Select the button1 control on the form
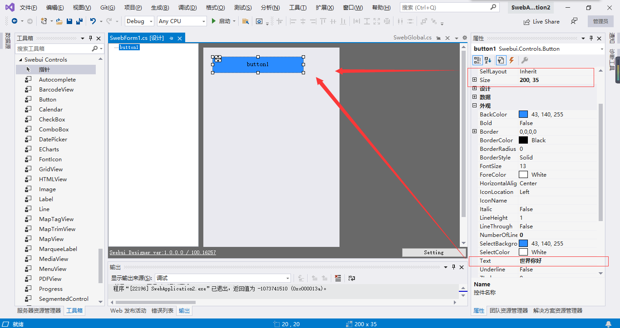 (x=258, y=65)
